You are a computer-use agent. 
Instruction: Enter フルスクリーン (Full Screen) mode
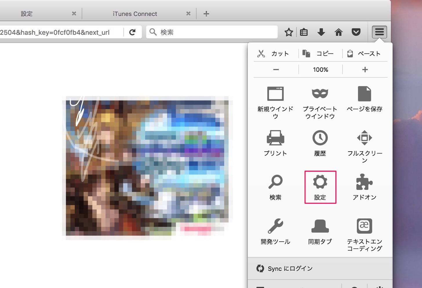click(x=365, y=147)
